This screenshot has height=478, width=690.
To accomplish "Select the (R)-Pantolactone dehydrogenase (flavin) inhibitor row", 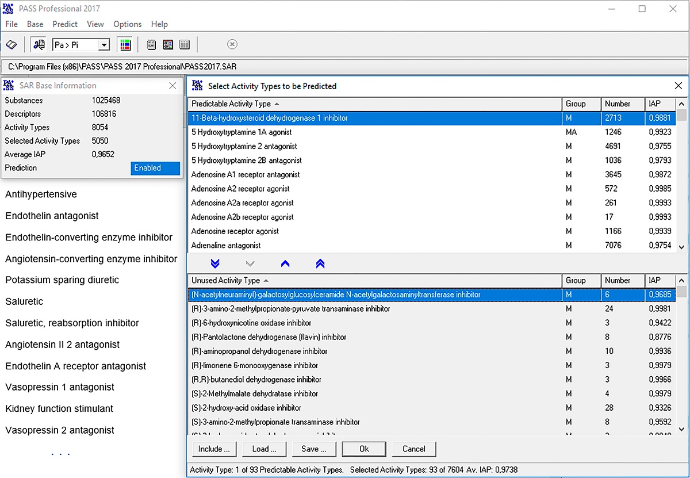I will (x=432, y=337).
